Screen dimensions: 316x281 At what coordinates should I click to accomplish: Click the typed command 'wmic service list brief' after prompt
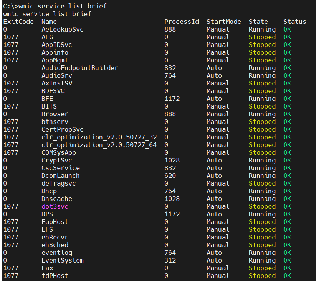click(x=63, y=6)
